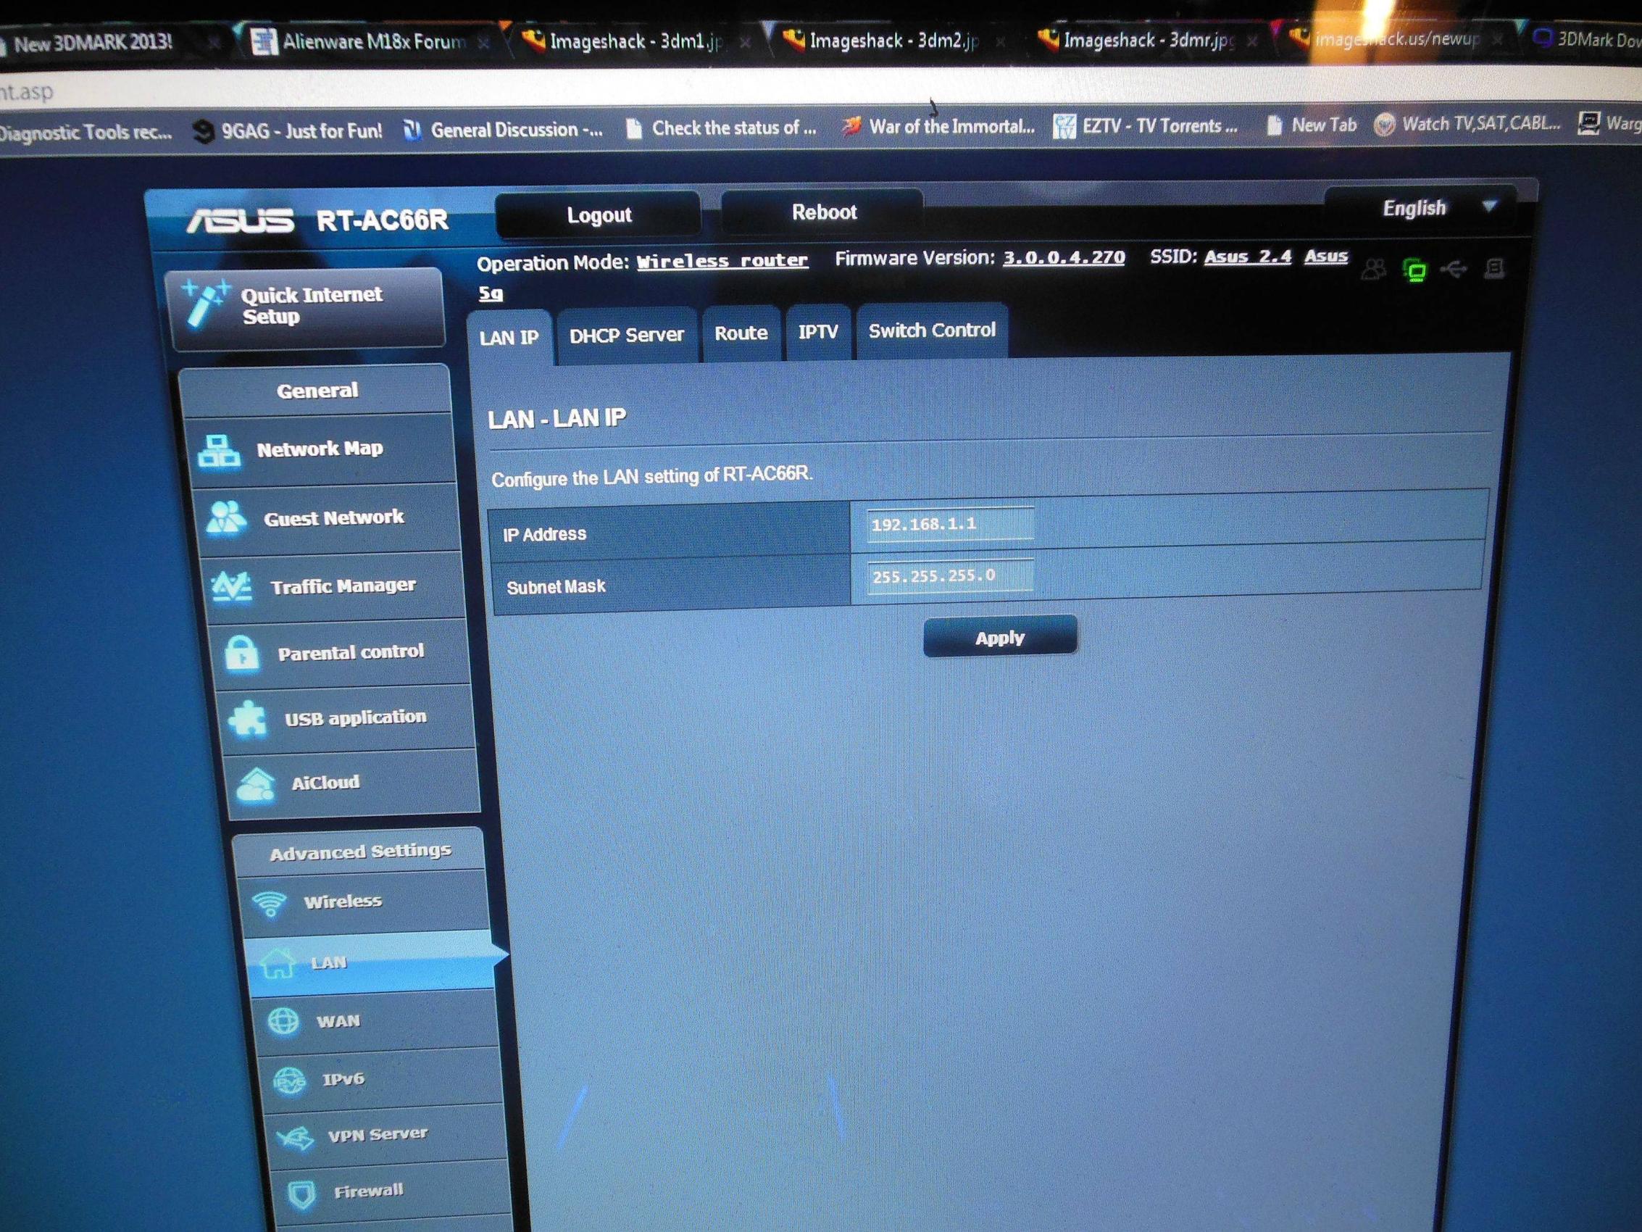Image resolution: width=1642 pixels, height=1232 pixels.
Task: Open Wireless advanced settings
Action: click(364, 902)
